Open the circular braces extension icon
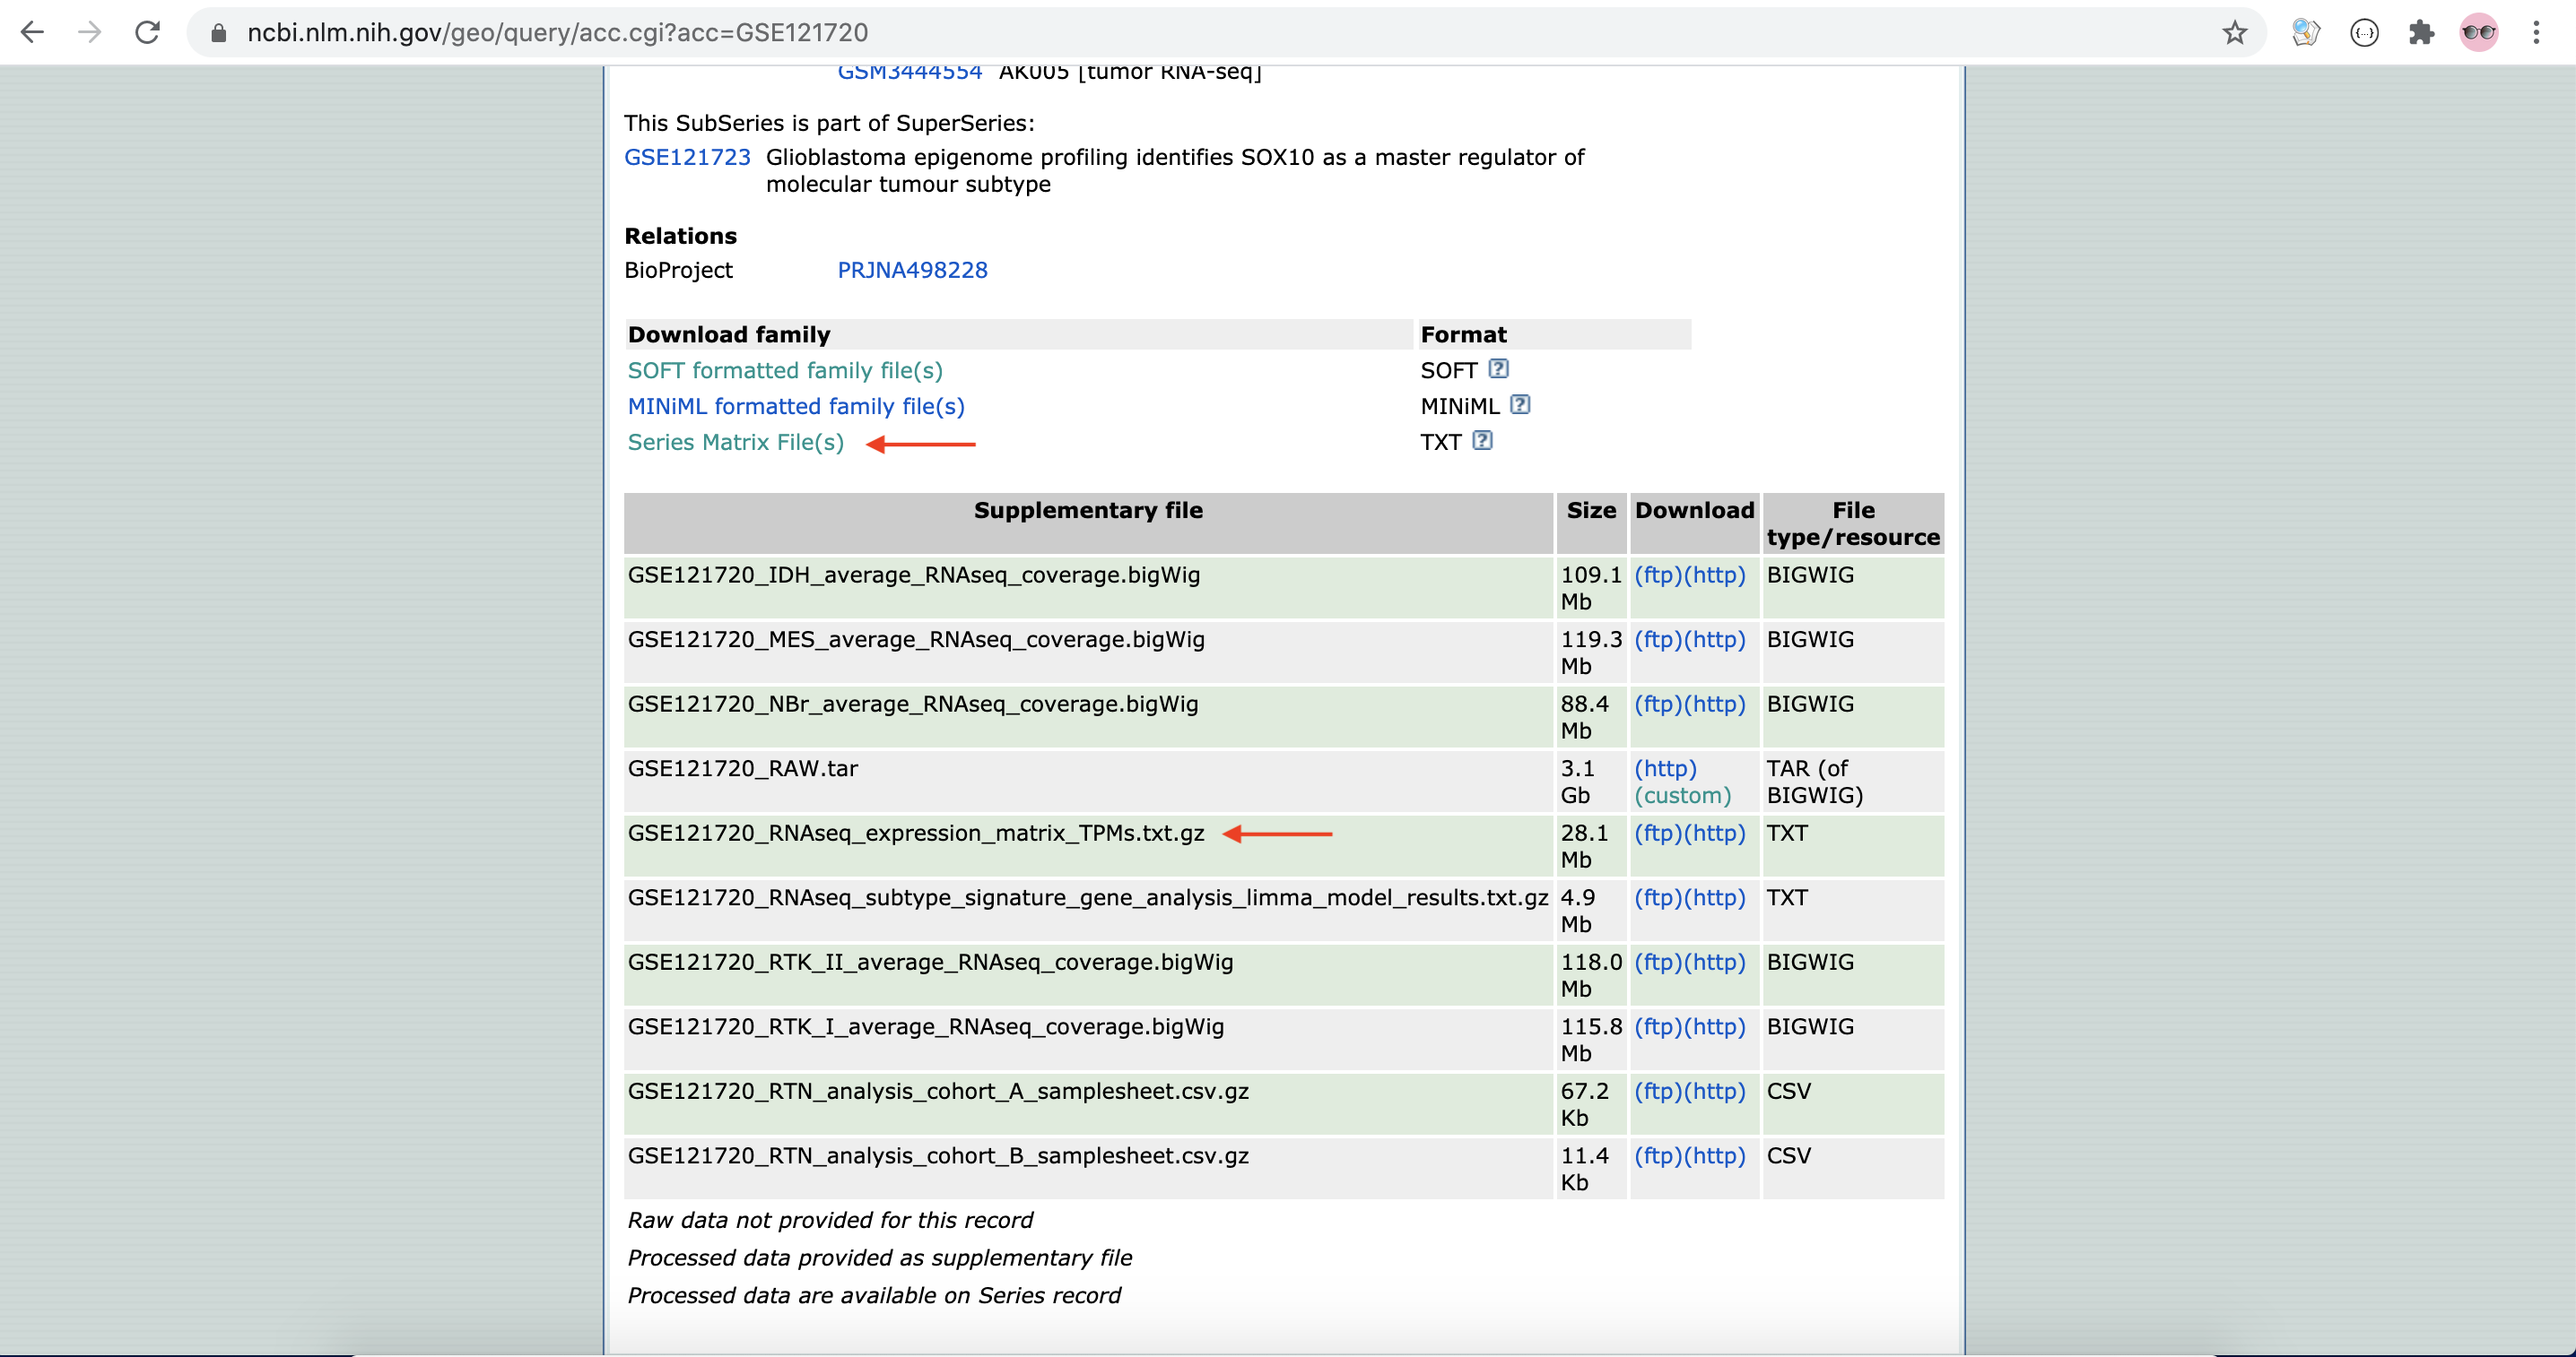This screenshot has width=2576, height=1357. [2364, 33]
